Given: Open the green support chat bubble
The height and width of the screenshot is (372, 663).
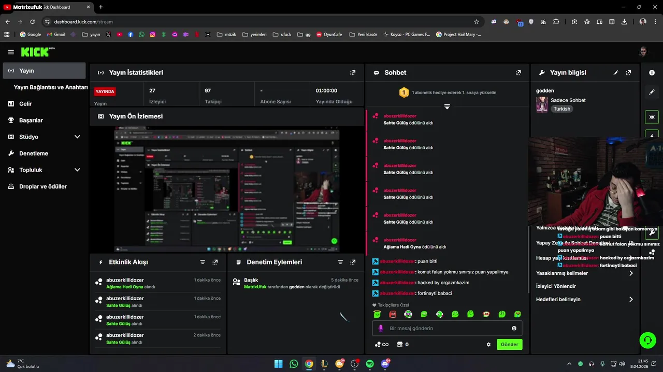Looking at the screenshot, I should click(647, 340).
